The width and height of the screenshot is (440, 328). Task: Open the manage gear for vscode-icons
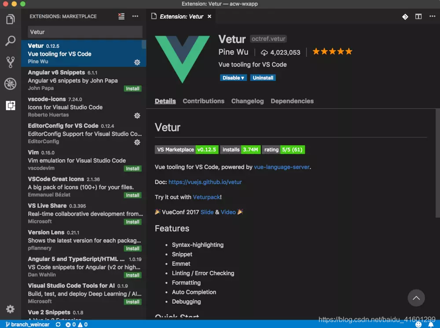coord(137,116)
